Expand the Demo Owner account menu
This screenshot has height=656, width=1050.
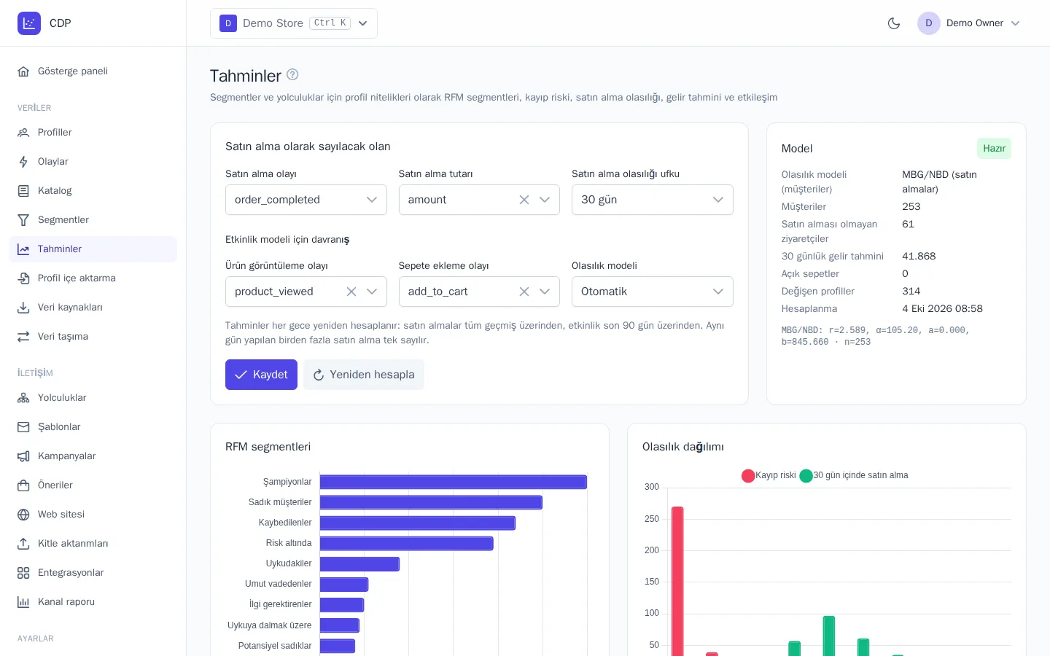[969, 23]
